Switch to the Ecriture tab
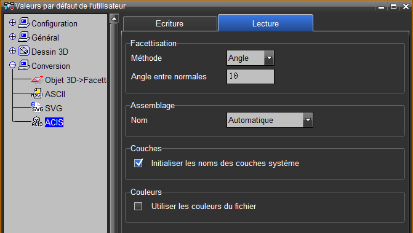The height and width of the screenshot is (233, 413). (x=170, y=23)
